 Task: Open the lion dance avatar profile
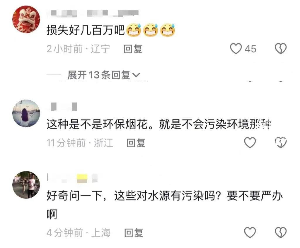point(26,19)
